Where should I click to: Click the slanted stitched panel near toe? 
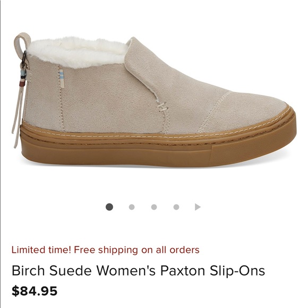pyautogui.click(x=215, y=112)
